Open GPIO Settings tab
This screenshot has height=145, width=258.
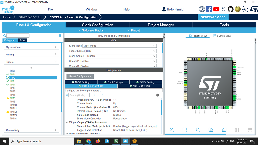coord(146,82)
